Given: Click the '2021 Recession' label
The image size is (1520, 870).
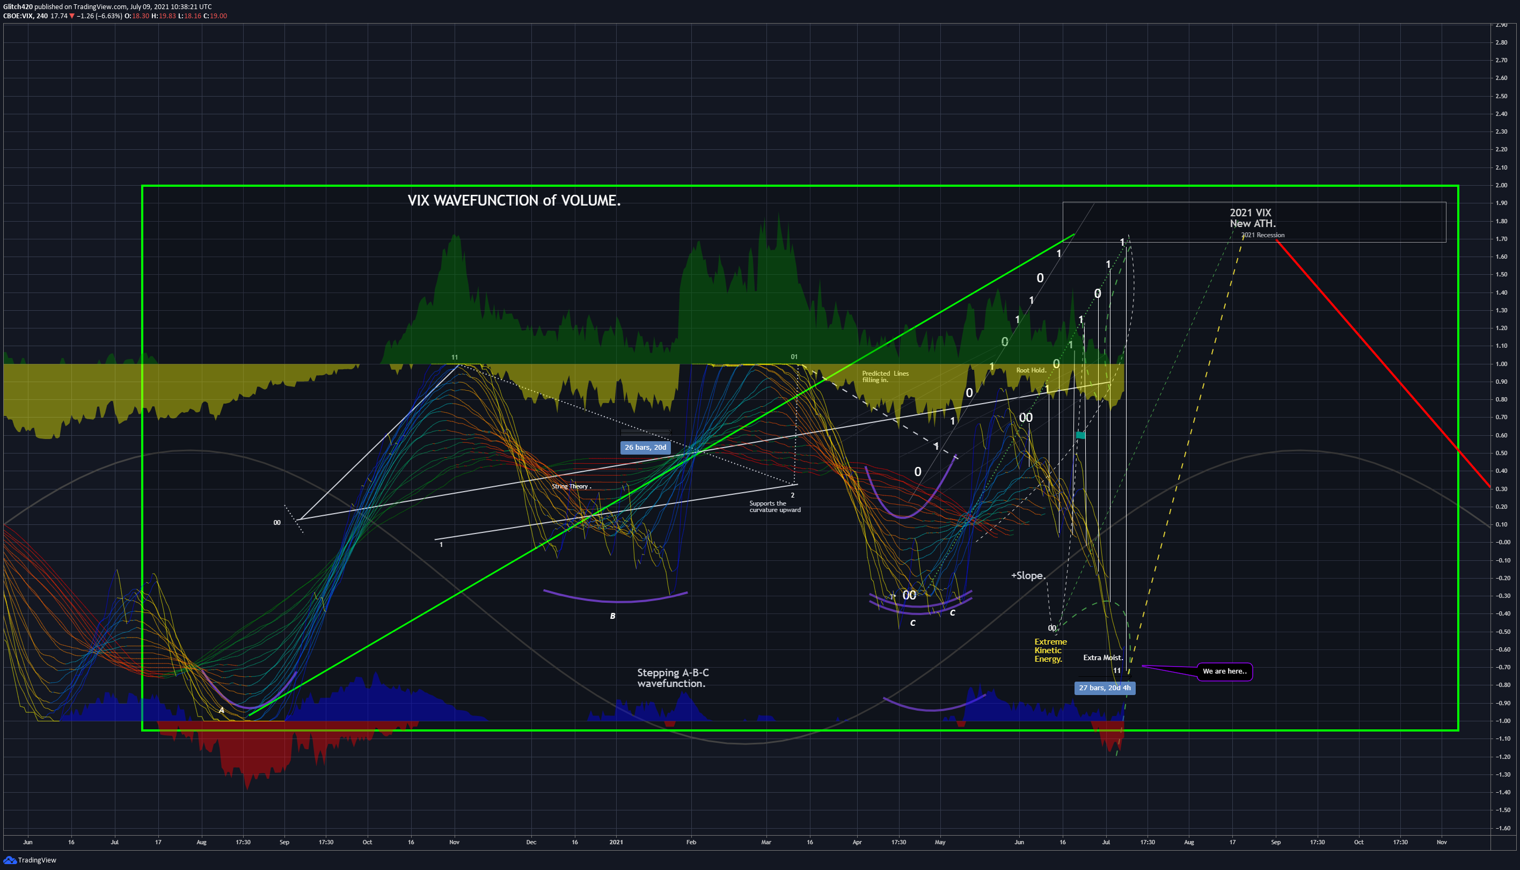Looking at the screenshot, I should (x=1262, y=235).
